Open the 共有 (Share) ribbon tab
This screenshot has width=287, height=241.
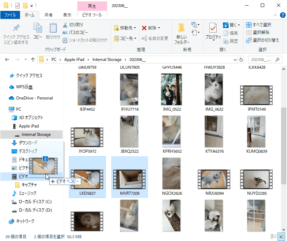click(49, 15)
